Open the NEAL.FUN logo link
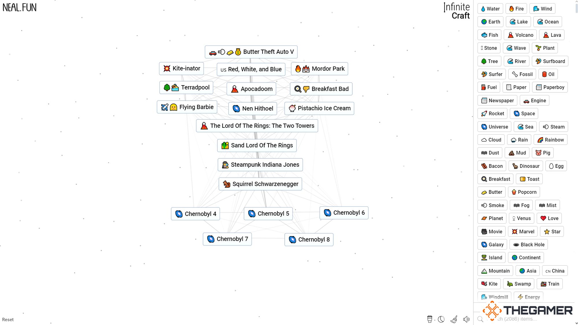 [20, 8]
